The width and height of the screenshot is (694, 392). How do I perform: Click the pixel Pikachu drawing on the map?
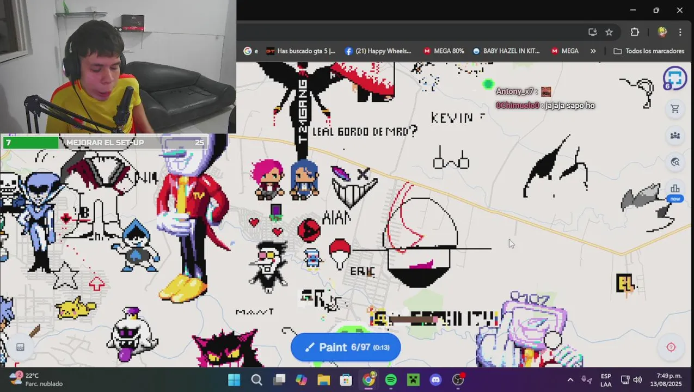pyautogui.click(x=76, y=308)
